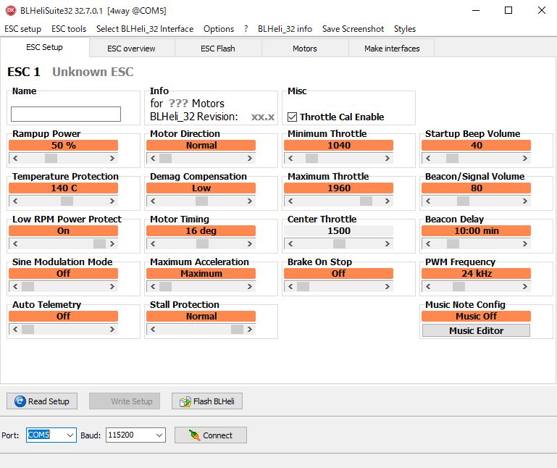Click Brake On Stop right arrow
Screen dimensions: 557x468
pyautogui.click(x=388, y=286)
